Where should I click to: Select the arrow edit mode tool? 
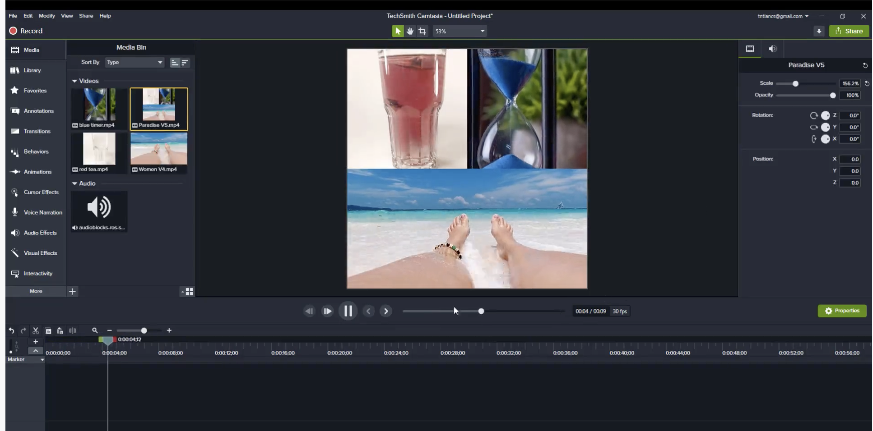coord(398,31)
